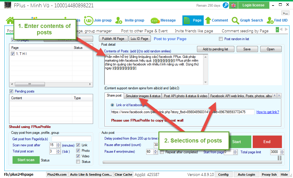Focus the Contents of Posts text area
Screen dimensions: 293x178
(154, 69)
